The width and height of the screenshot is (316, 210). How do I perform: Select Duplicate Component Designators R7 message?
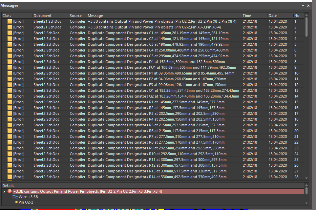(153, 136)
